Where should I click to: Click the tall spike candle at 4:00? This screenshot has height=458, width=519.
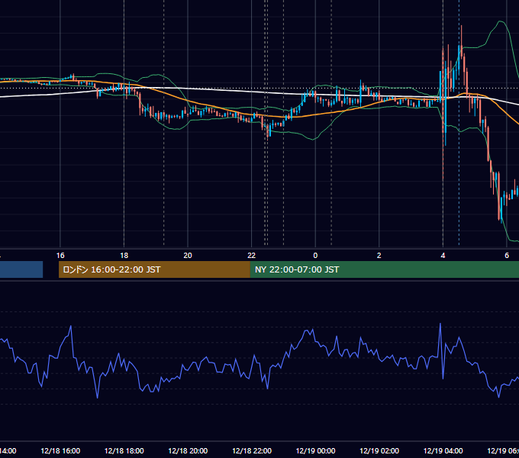[x=443, y=114]
